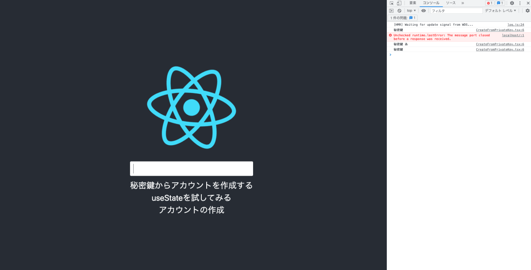The height and width of the screenshot is (270, 531).
Task: Open the blue issues count badge in top bar
Action: (500, 3)
